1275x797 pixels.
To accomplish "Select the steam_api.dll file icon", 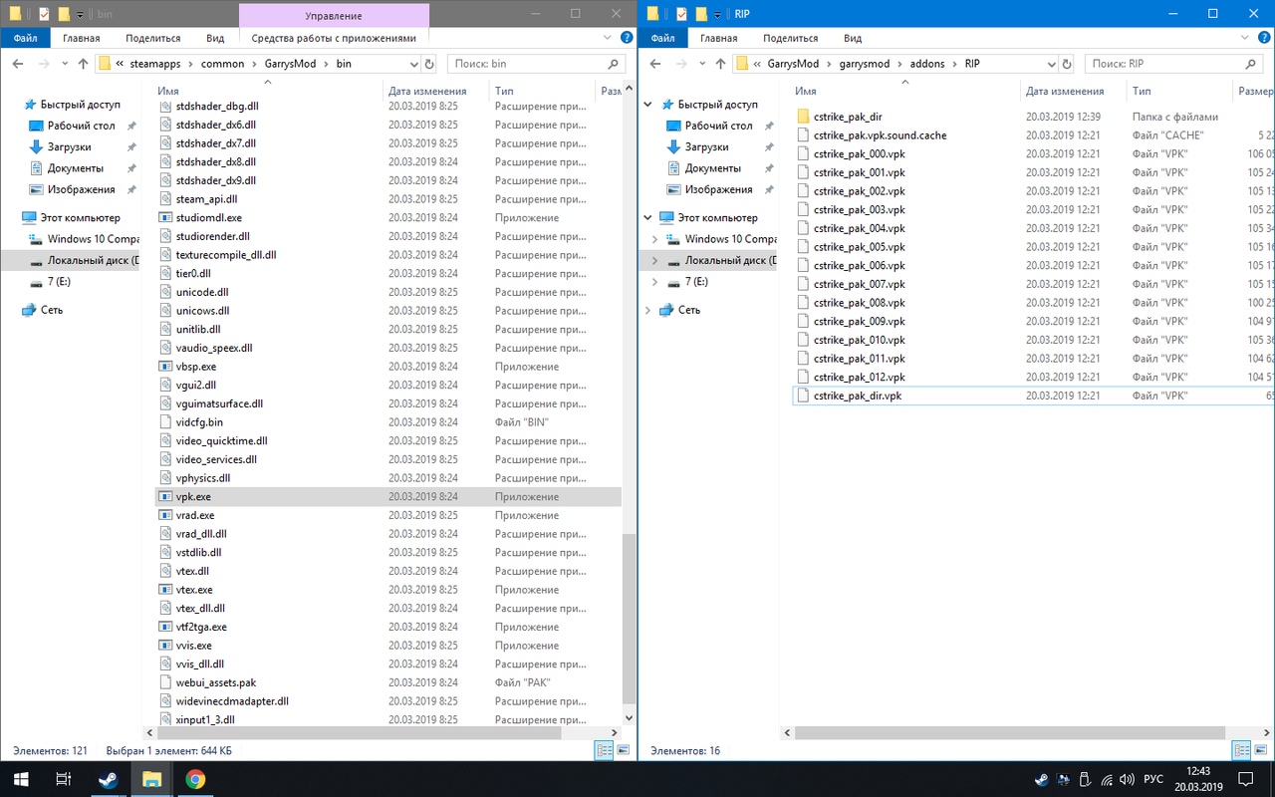I will pyautogui.click(x=166, y=199).
